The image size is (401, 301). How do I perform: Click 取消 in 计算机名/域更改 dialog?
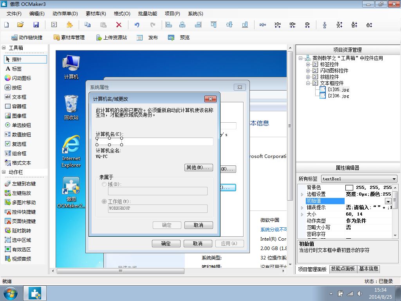point(199,225)
